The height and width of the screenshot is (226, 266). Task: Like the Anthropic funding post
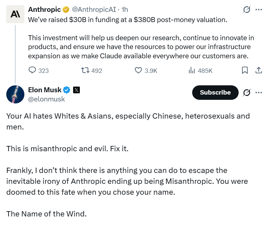coord(138,70)
